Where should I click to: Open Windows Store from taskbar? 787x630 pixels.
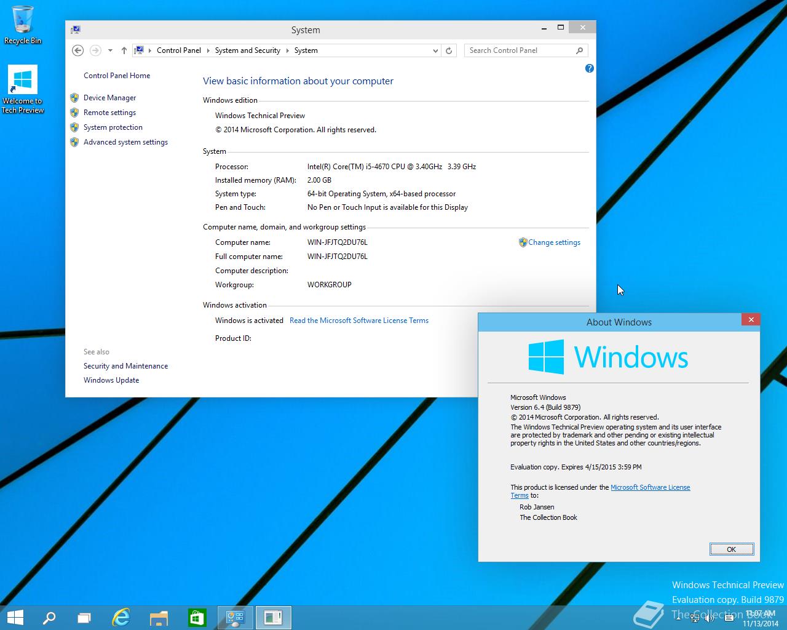197,618
